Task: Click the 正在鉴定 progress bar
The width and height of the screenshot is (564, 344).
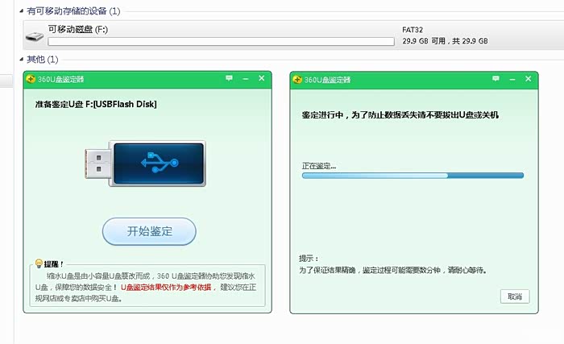Action: (413, 175)
